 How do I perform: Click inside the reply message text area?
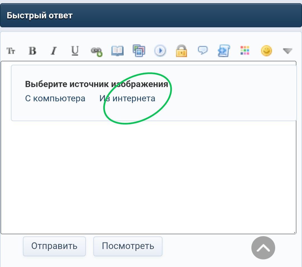[x=148, y=177]
